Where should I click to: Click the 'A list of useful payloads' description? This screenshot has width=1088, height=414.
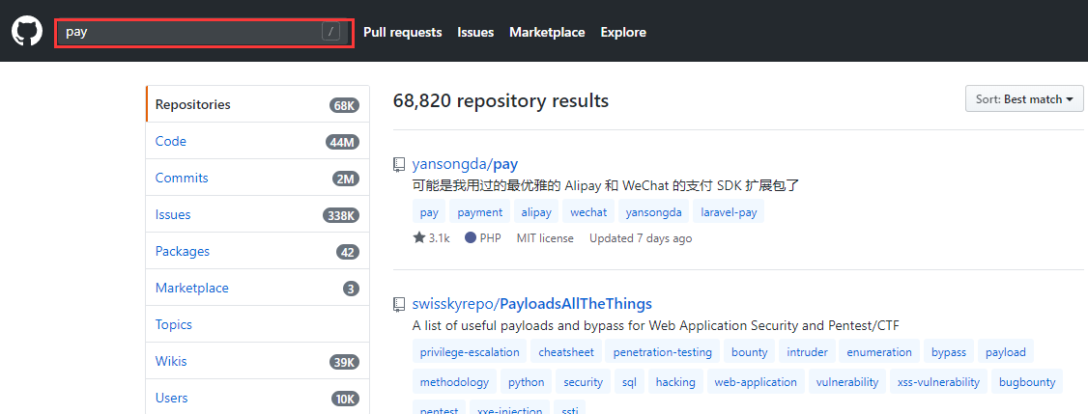(x=655, y=325)
